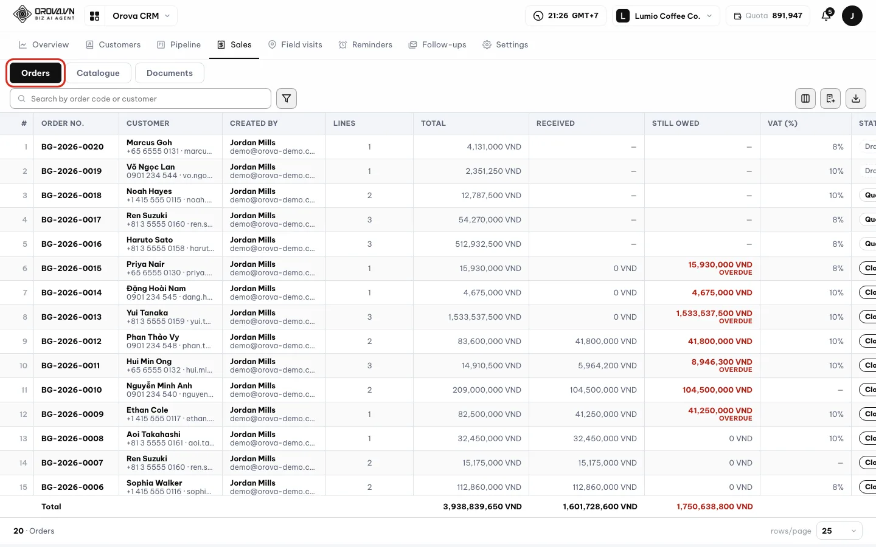The height and width of the screenshot is (547, 876).
Task: Open order BG-2026-0015
Action: (72, 269)
